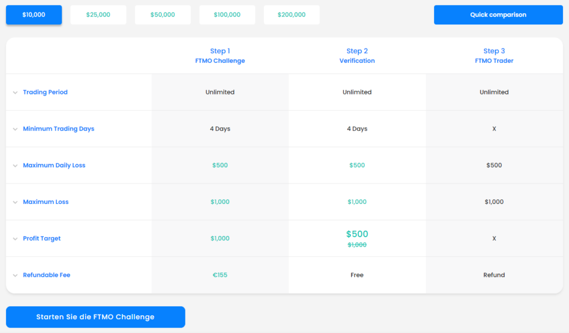Viewport: 569px width, 333px height.
Task: Click Profit Target $1,000 for FTMO Challenge
Action: click(220, 238)
